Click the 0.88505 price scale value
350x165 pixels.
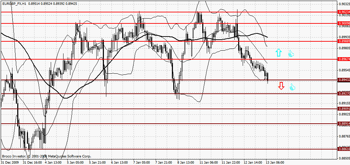(344, 158)
